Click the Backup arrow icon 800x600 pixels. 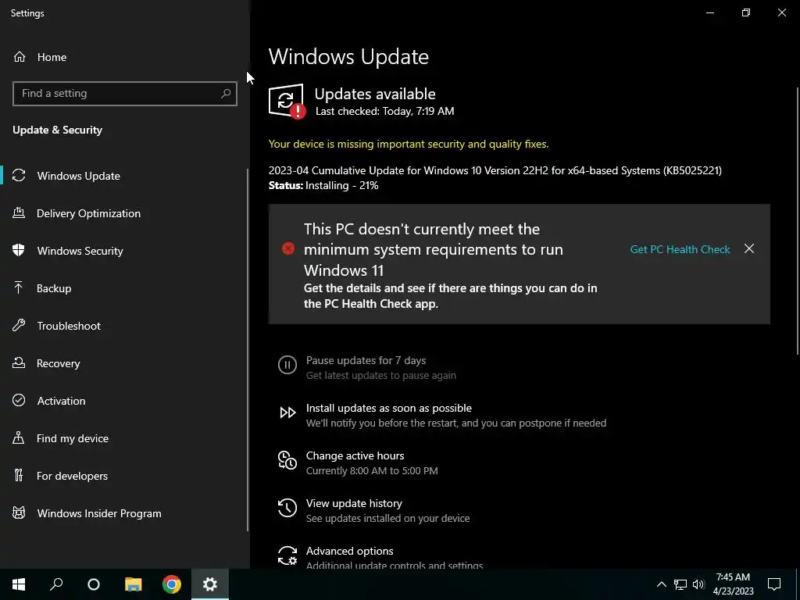[x=19, y=288]
